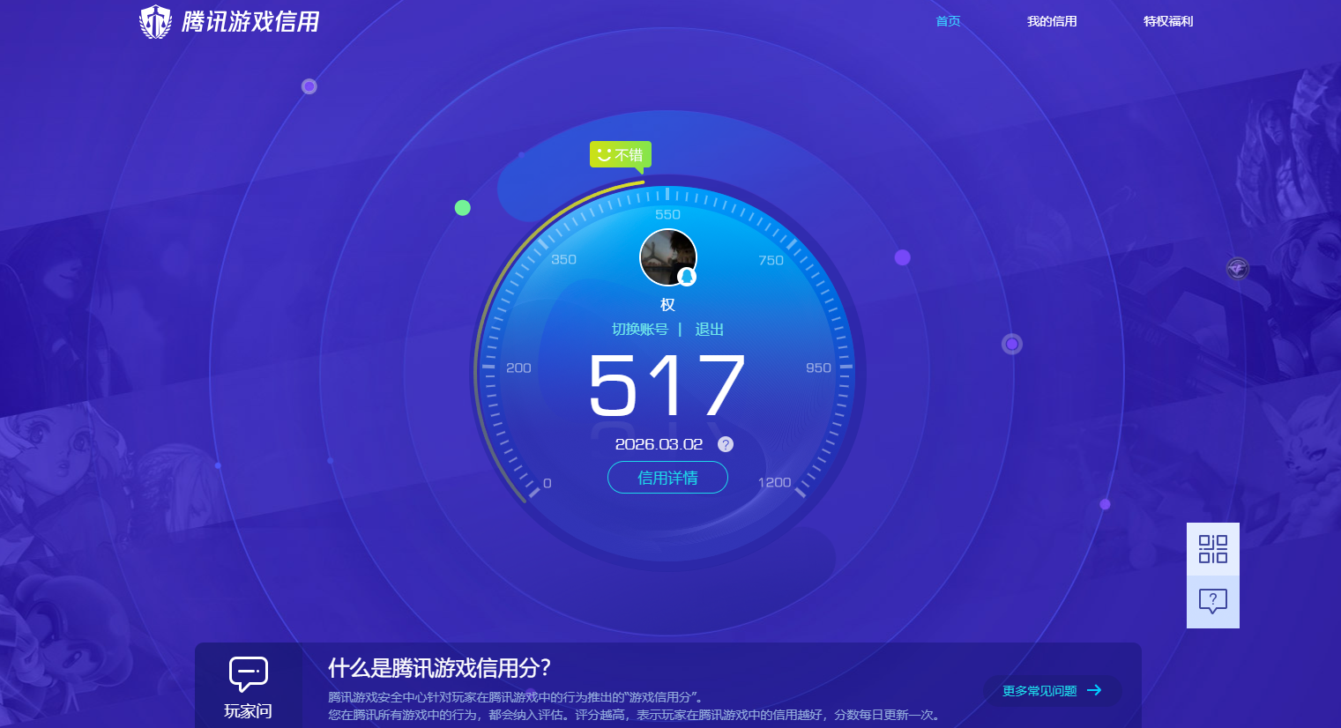Click the arrow next to 更多常见问题
This screenshot has width=1341, height=728.
point(1094,690)
